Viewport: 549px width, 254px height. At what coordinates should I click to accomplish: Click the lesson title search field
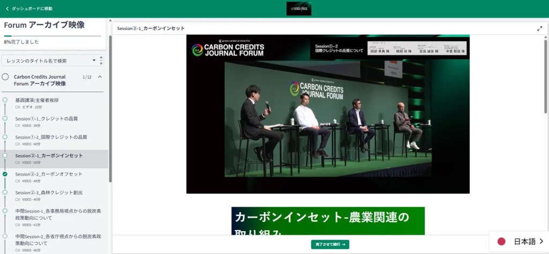(x=47, y=60)
